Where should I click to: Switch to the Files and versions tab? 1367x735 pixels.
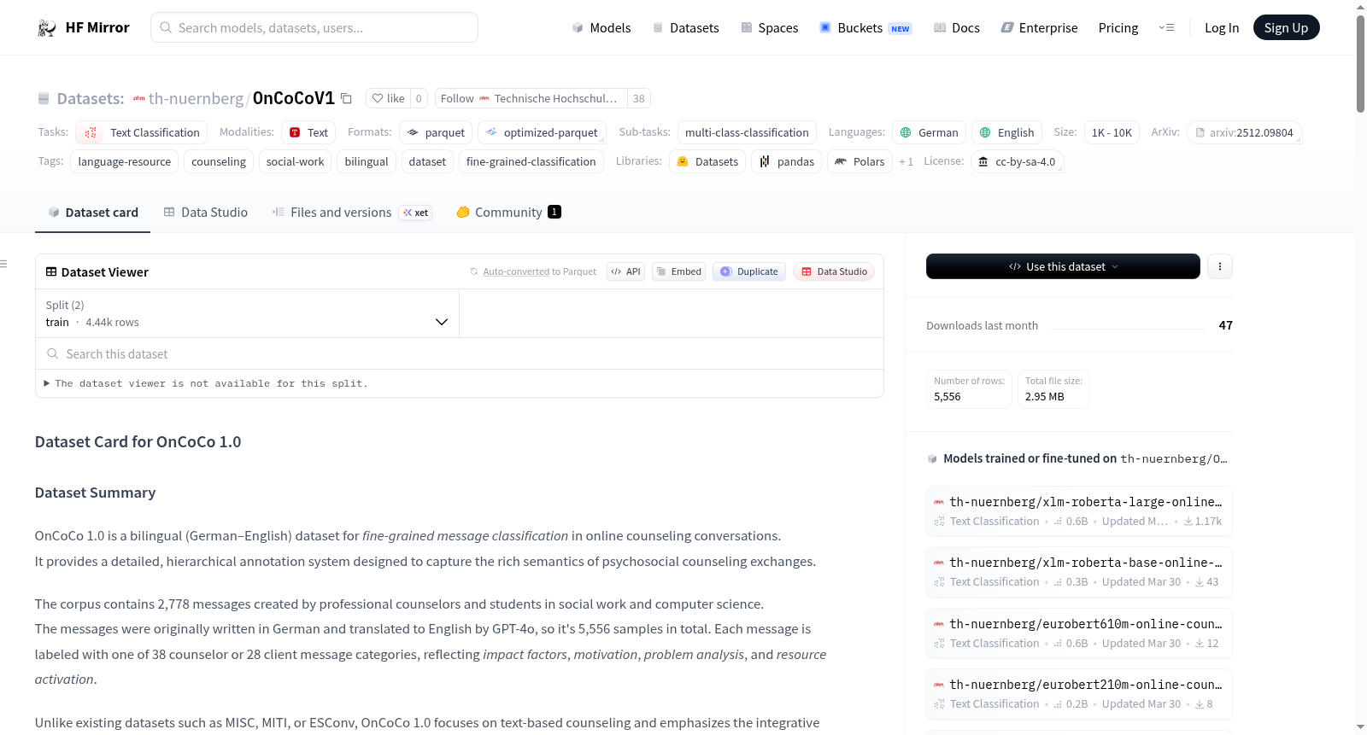click(351, 213)
